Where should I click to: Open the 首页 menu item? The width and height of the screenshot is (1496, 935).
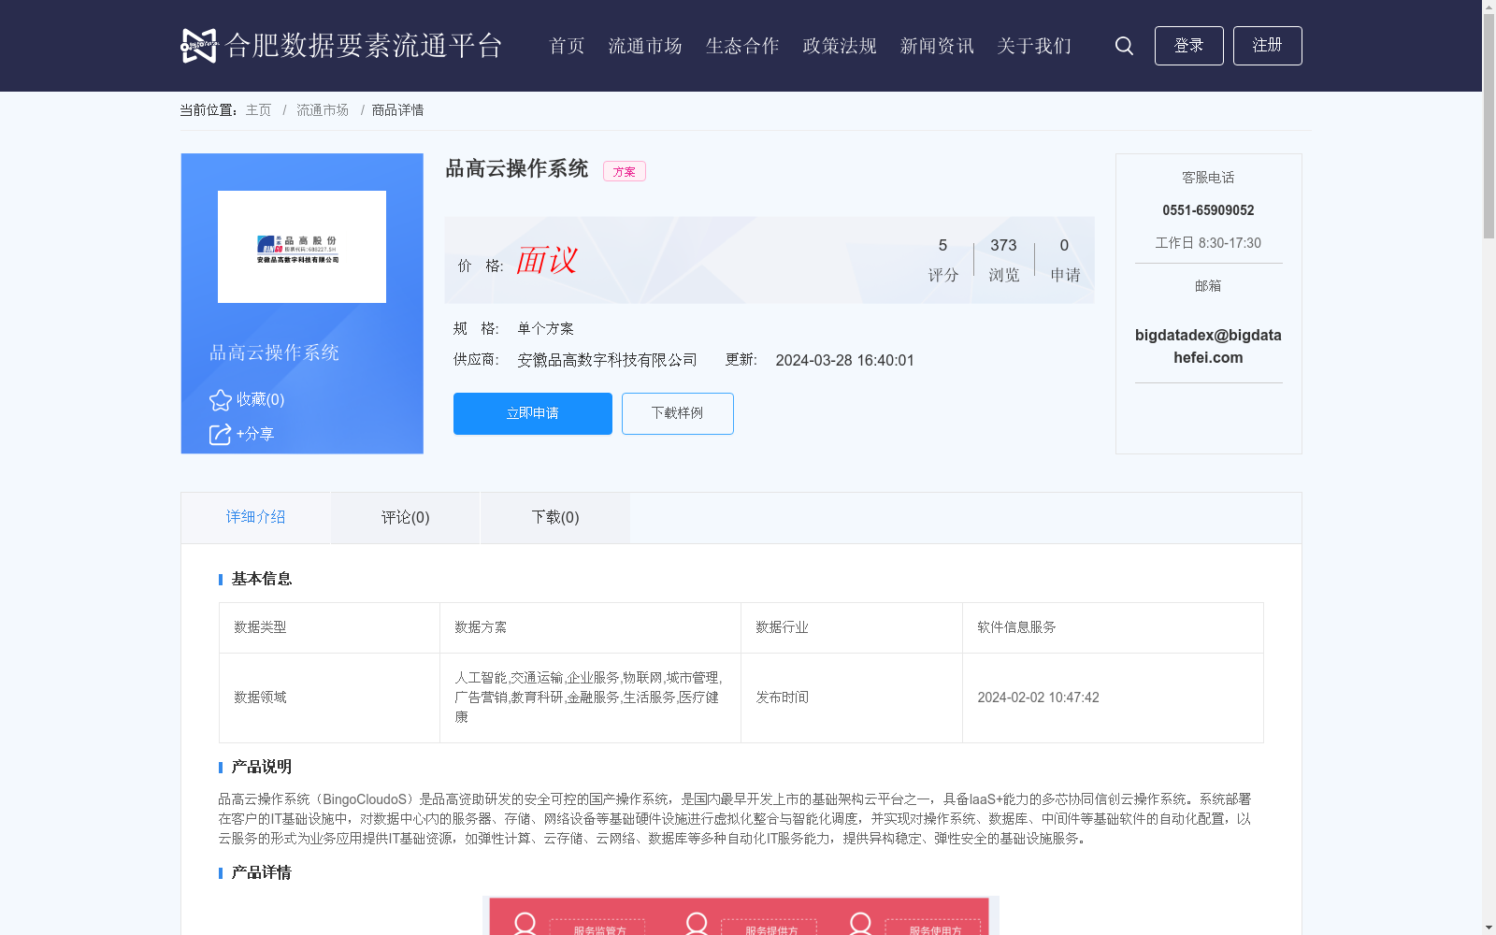tap(567, 46)
